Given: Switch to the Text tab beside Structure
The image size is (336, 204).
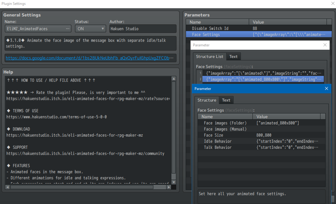Looking at the screenshot, I should coord(226,100).
